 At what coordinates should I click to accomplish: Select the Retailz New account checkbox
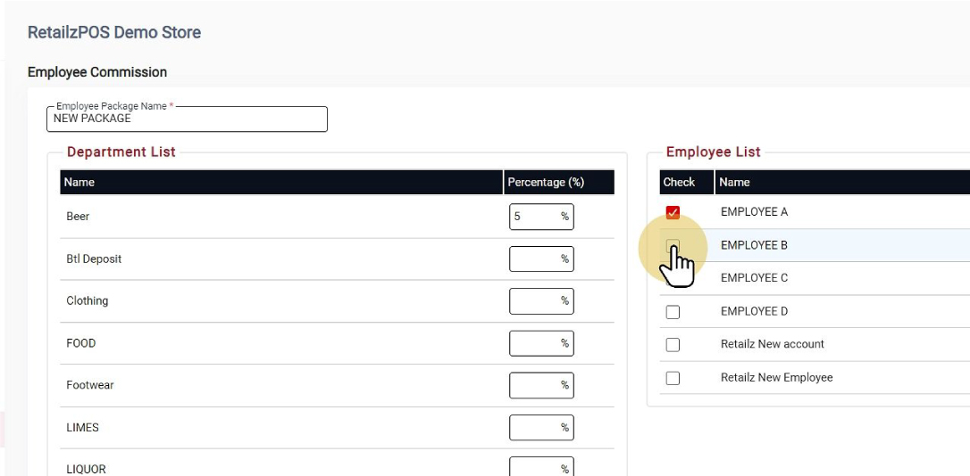pyautogui.click(x=673, y=345)
